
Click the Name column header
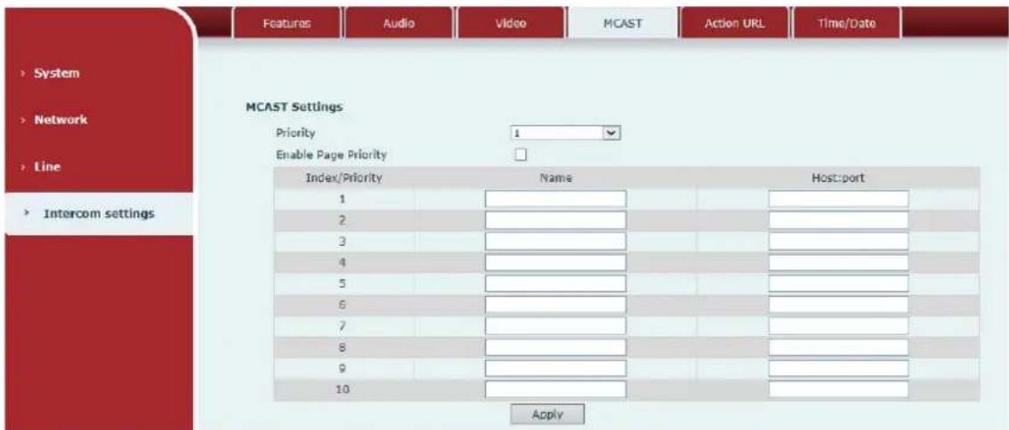point(555,178)
